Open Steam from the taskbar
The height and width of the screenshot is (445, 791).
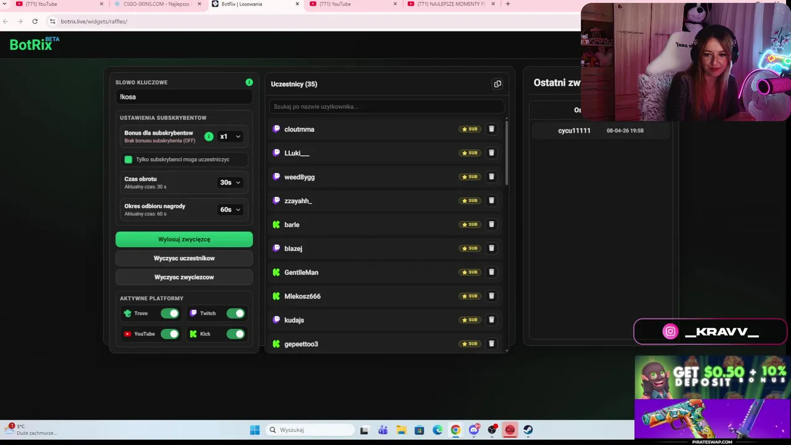(x=528, y=430)
